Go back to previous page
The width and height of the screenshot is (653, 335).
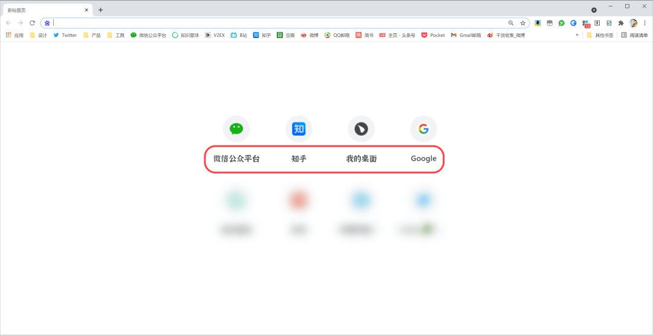coord(8,23)
